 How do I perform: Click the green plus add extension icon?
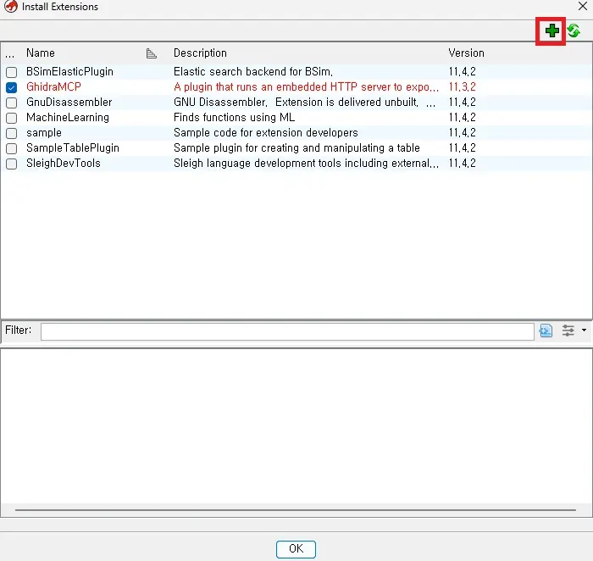(552, 31)
